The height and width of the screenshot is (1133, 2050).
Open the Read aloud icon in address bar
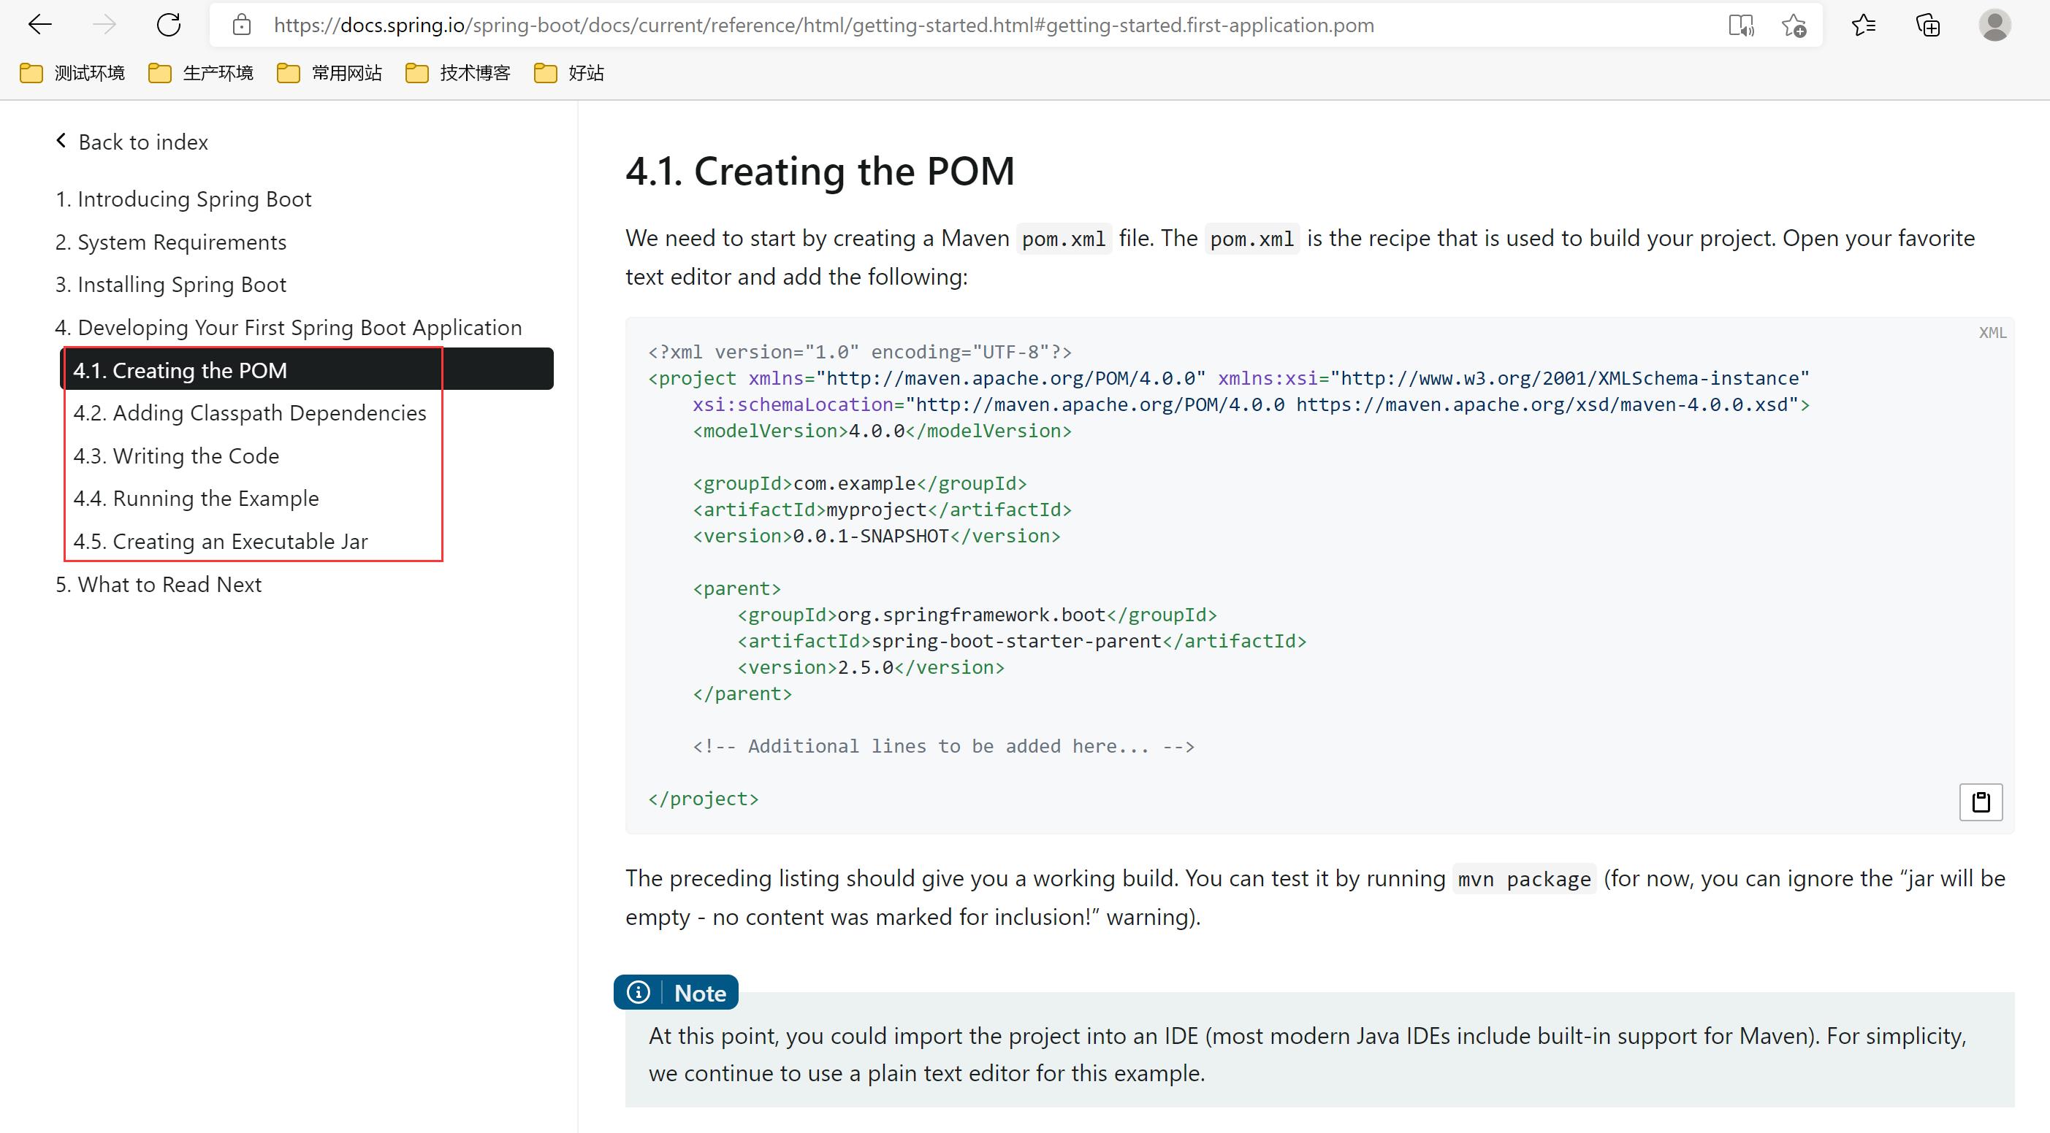coord(1741,26)
